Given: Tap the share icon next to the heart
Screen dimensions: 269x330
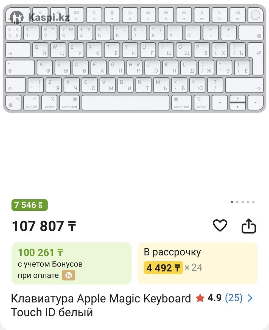Looking at the screenshot, I should point(249,226).
